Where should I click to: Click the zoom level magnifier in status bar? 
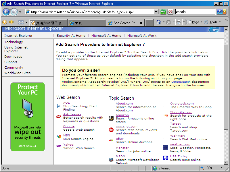click(202, 168)
